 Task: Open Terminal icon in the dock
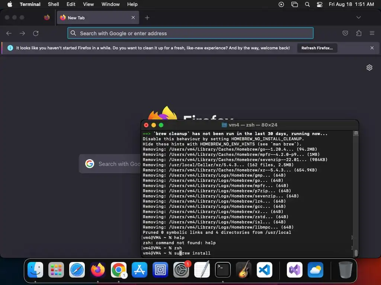point(223,270)
